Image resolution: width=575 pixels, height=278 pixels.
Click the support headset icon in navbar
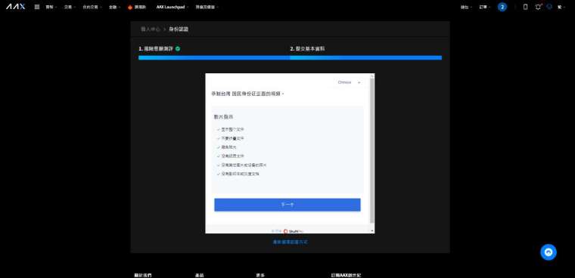(x=549, y=6)
